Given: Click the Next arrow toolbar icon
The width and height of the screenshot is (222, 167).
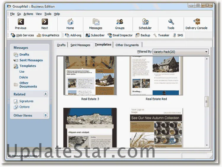Looking at the screenshot, I should pos(45,22).
